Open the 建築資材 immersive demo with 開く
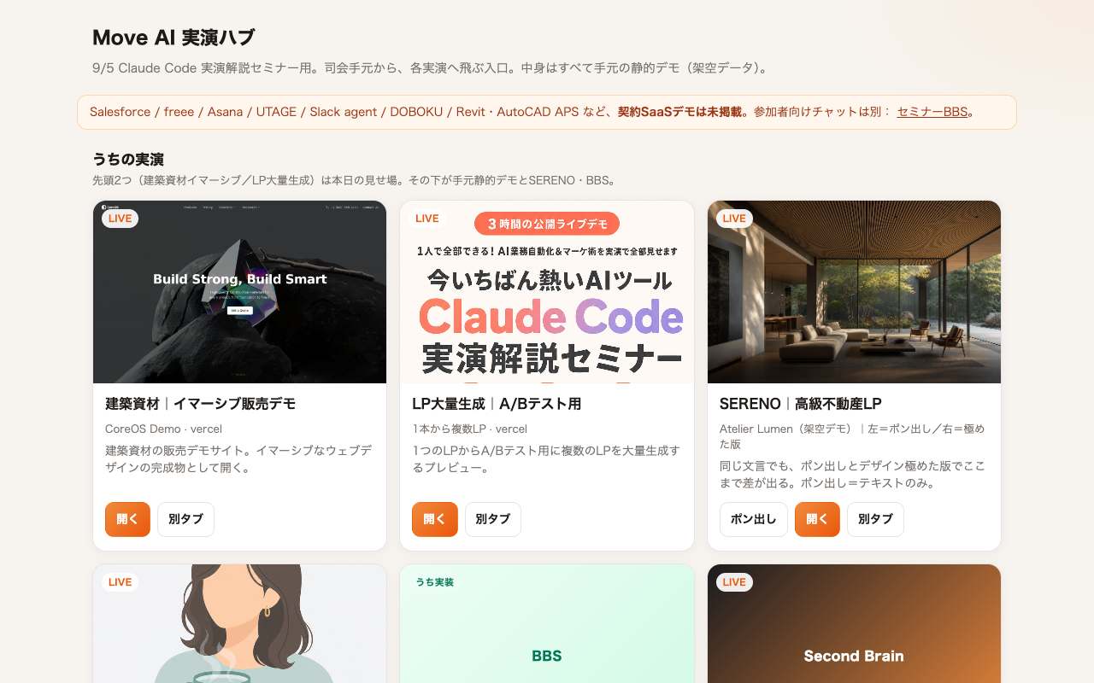 coord(127,519)
